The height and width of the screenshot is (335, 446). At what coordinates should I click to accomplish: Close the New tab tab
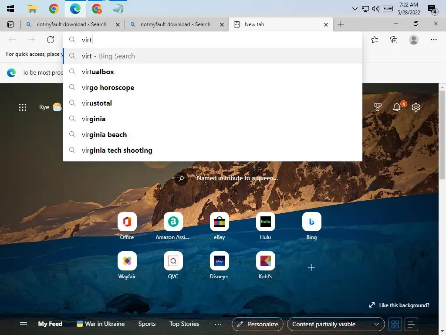(x=326, y=25)
